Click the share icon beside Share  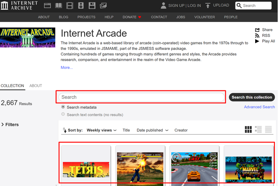pos(257,30)
